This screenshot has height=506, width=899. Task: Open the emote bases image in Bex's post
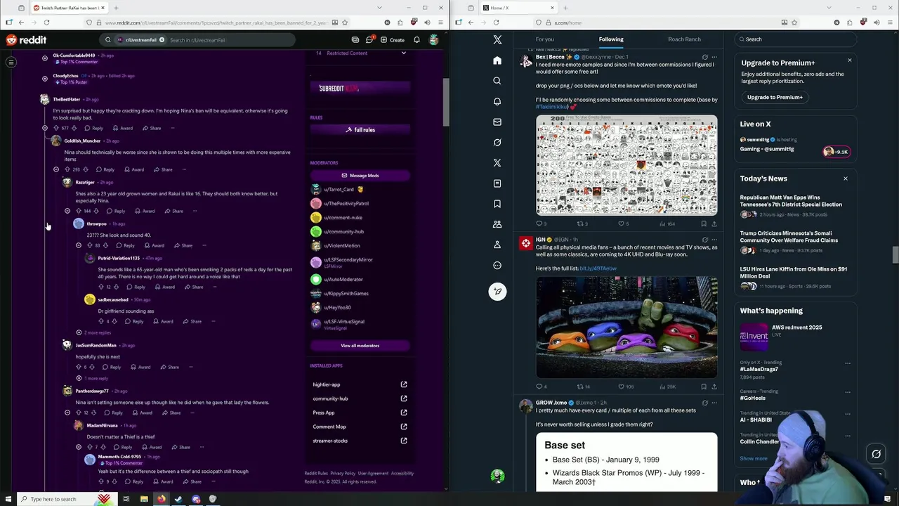[626, 165]
